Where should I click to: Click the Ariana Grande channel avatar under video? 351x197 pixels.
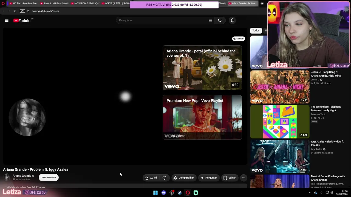coord(7,177)
